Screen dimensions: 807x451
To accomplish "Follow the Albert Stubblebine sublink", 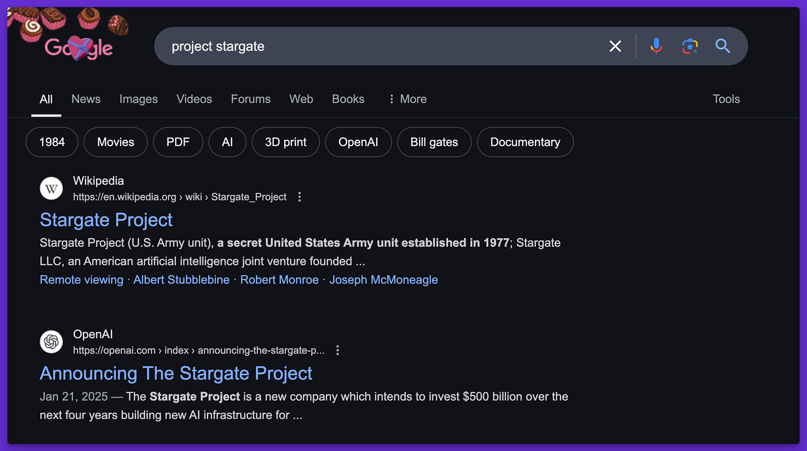I will click(181, 280).
